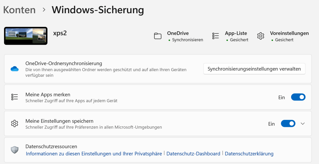Click the gear icon beside Meine Einstellungen speichern

click(15, 124)
